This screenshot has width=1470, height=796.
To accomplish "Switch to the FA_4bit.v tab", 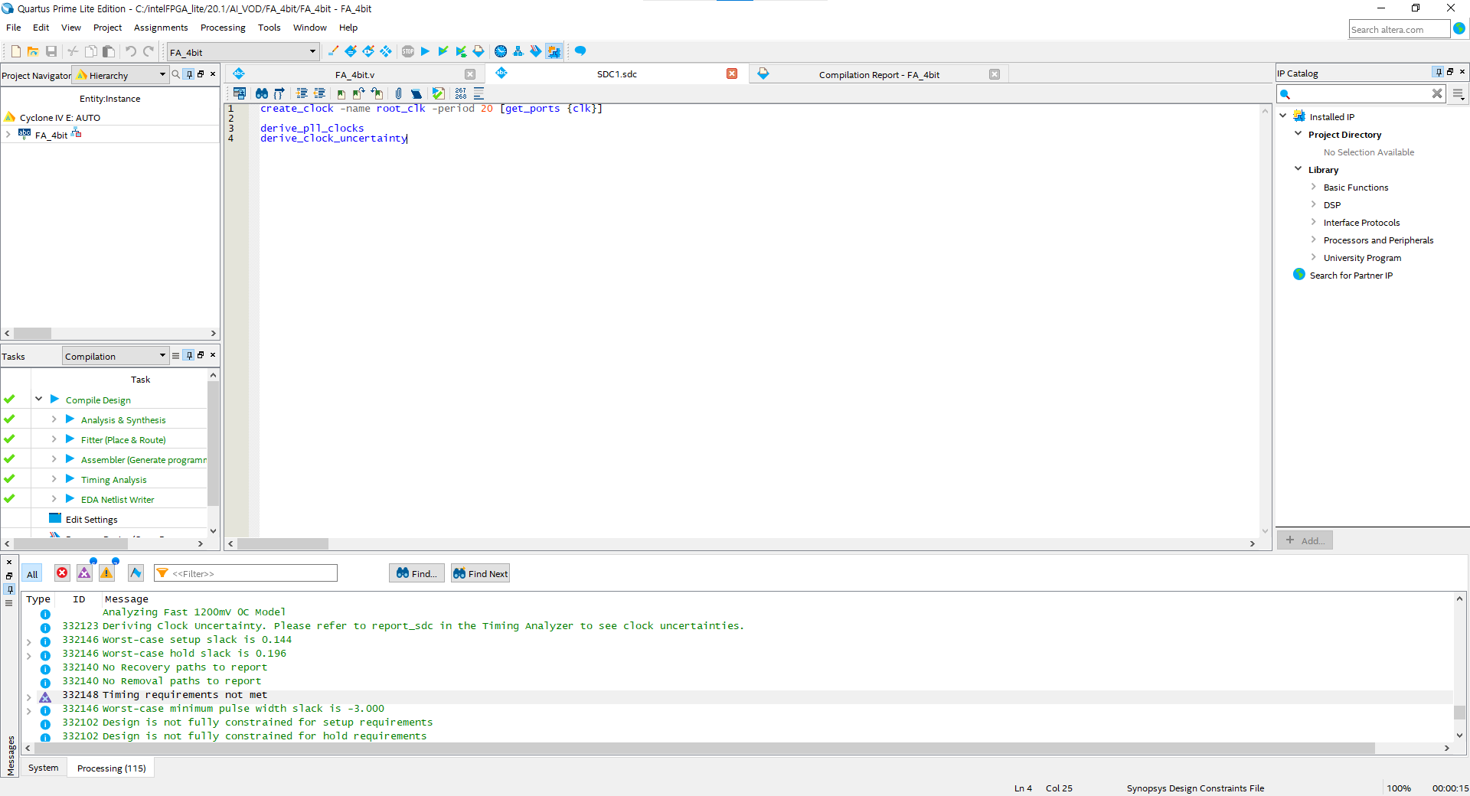I will tap(354, 74).
